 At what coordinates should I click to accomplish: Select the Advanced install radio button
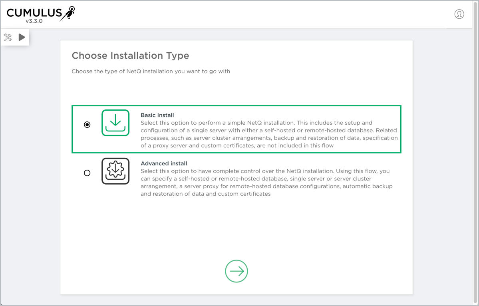point(87,173)
